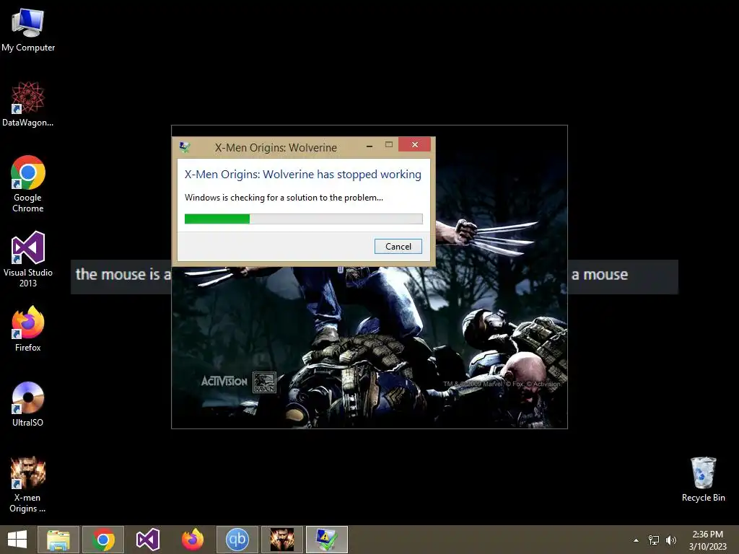The width and height of the screenshot is (739, 554).
Task: Open My Computer desktop icon
Action: click(28, 30)
